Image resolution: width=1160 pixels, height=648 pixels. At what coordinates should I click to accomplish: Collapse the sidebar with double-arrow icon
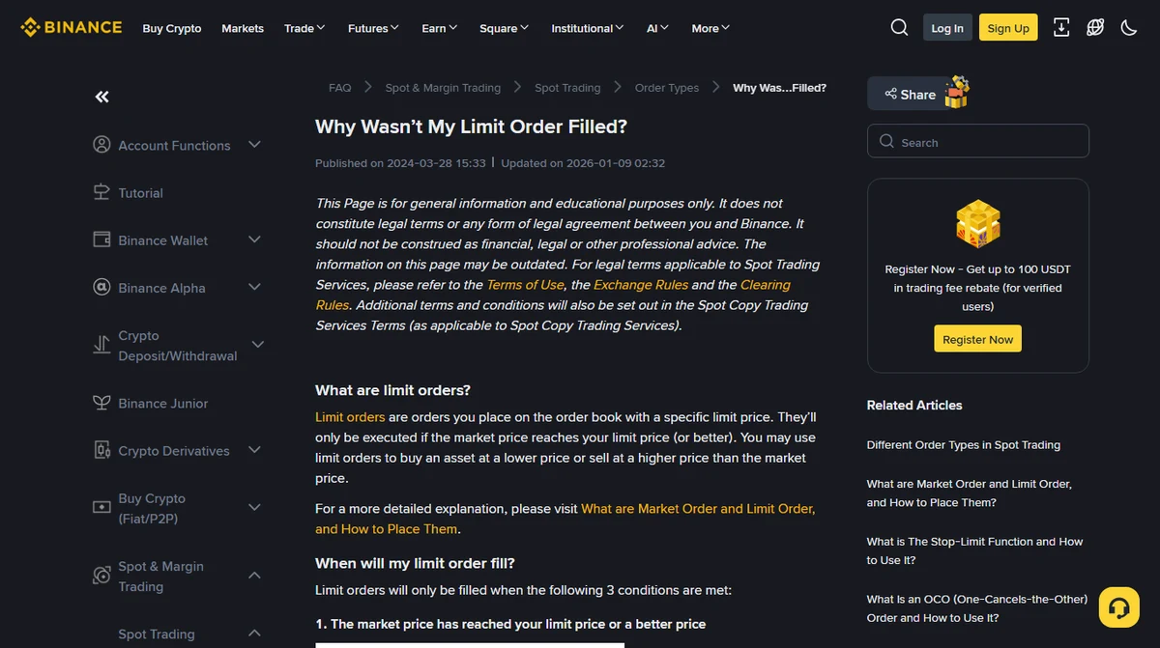tap(101, 97)
